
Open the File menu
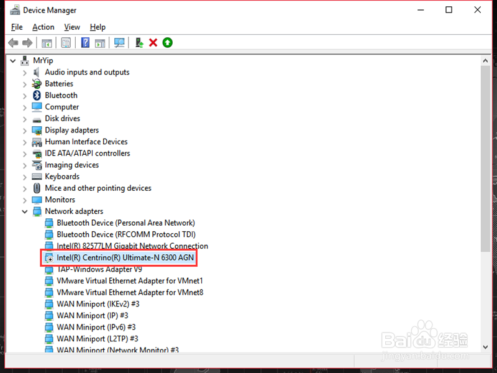coord(17,27)
